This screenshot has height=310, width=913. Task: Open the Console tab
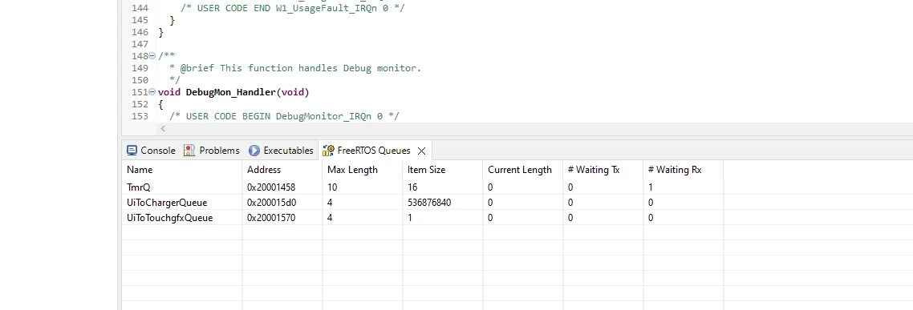152,151
